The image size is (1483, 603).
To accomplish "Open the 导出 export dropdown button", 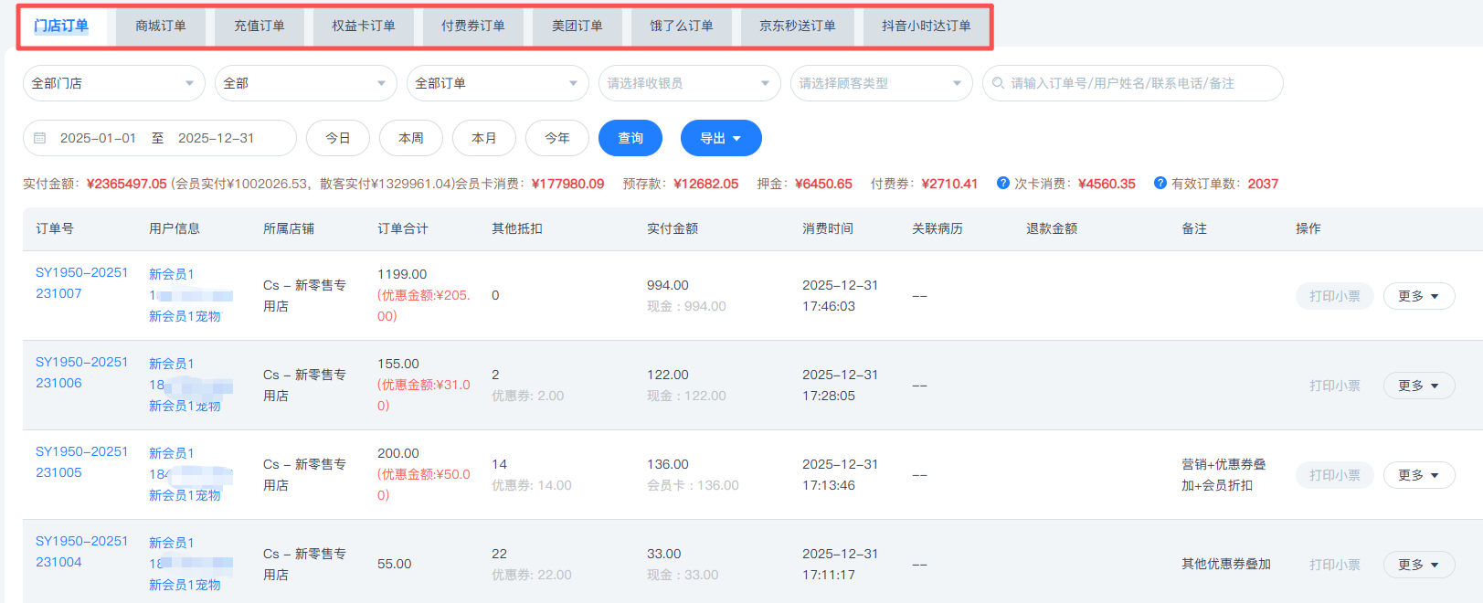I will coord(720,138).
